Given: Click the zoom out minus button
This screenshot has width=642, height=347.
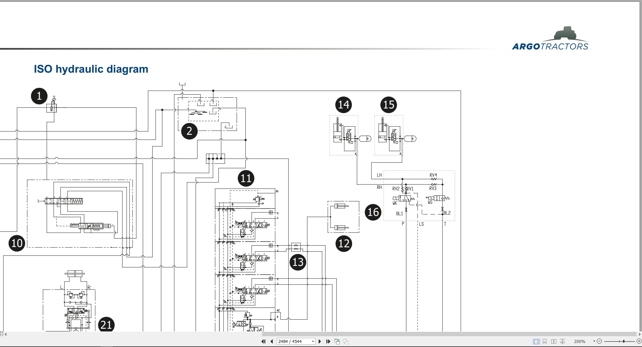Looking at the screenshot, I should click(599, 341).
